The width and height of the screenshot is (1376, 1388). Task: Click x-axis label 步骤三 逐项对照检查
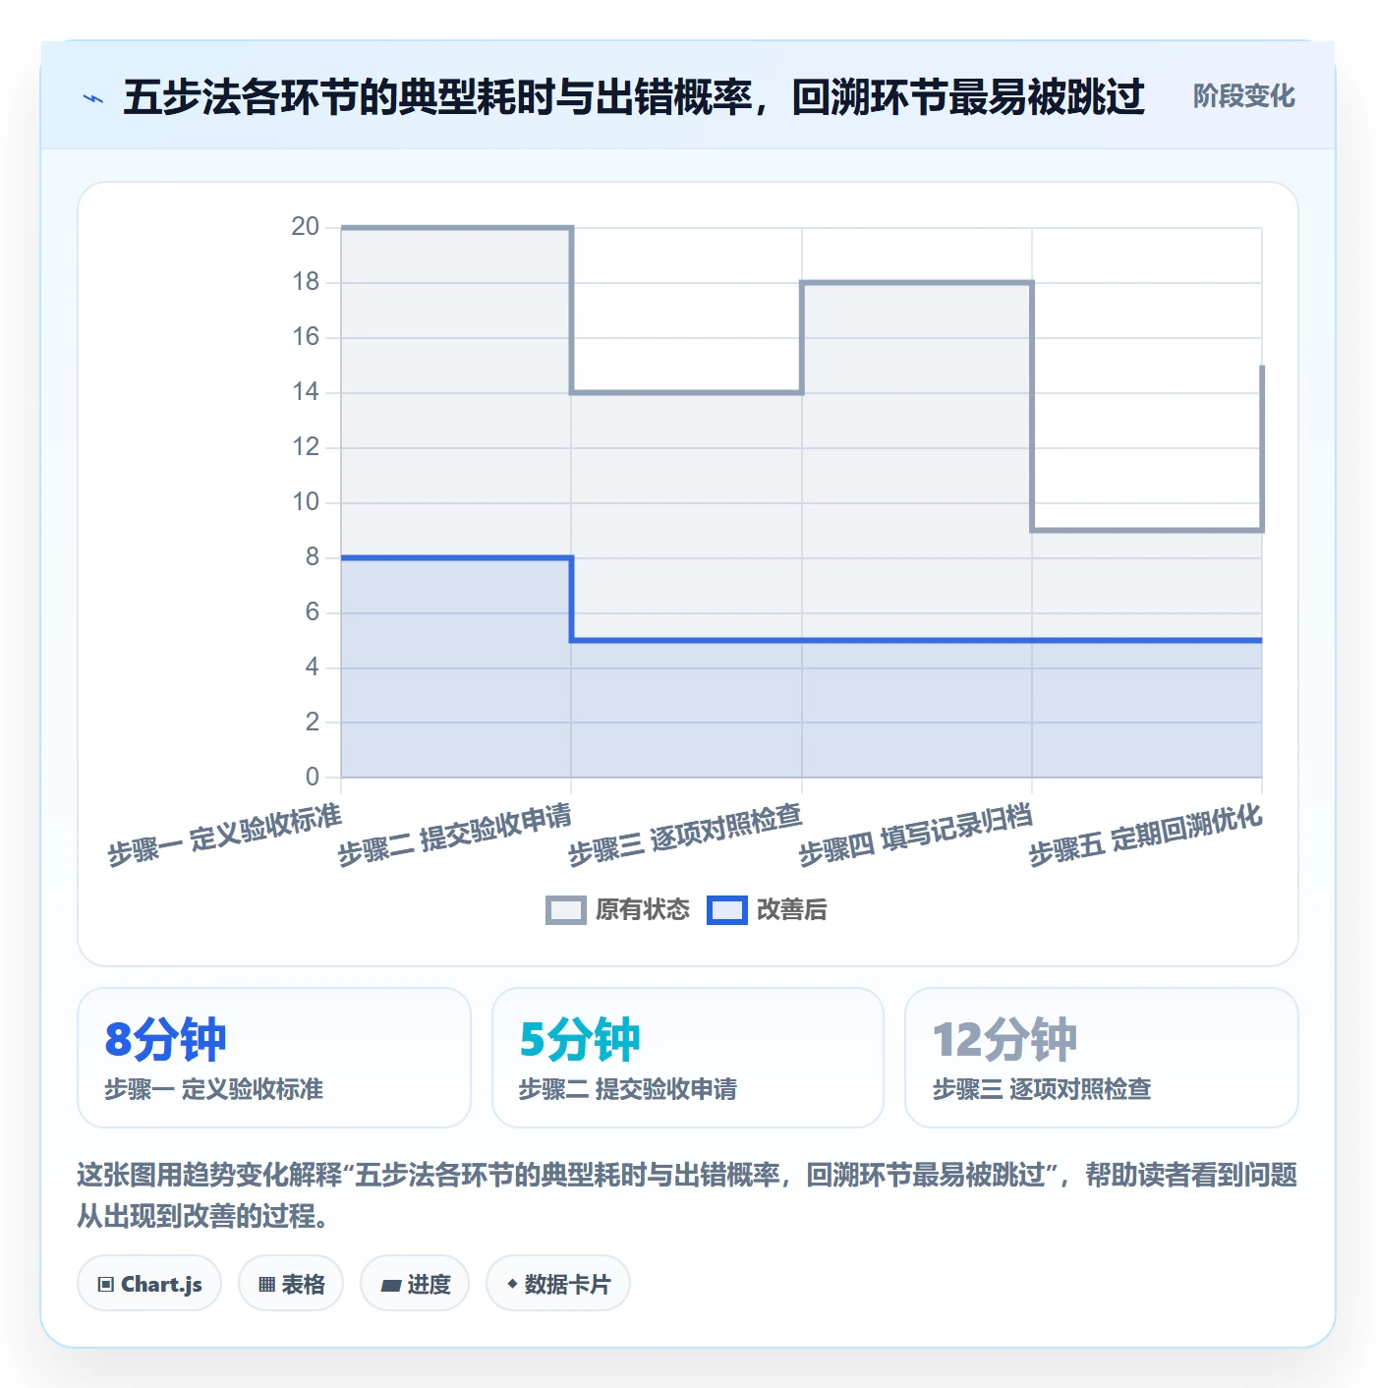click(685, 835)
